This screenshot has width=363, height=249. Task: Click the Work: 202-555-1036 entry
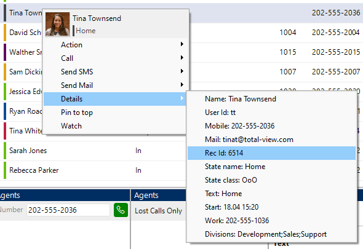pos(271,221)
